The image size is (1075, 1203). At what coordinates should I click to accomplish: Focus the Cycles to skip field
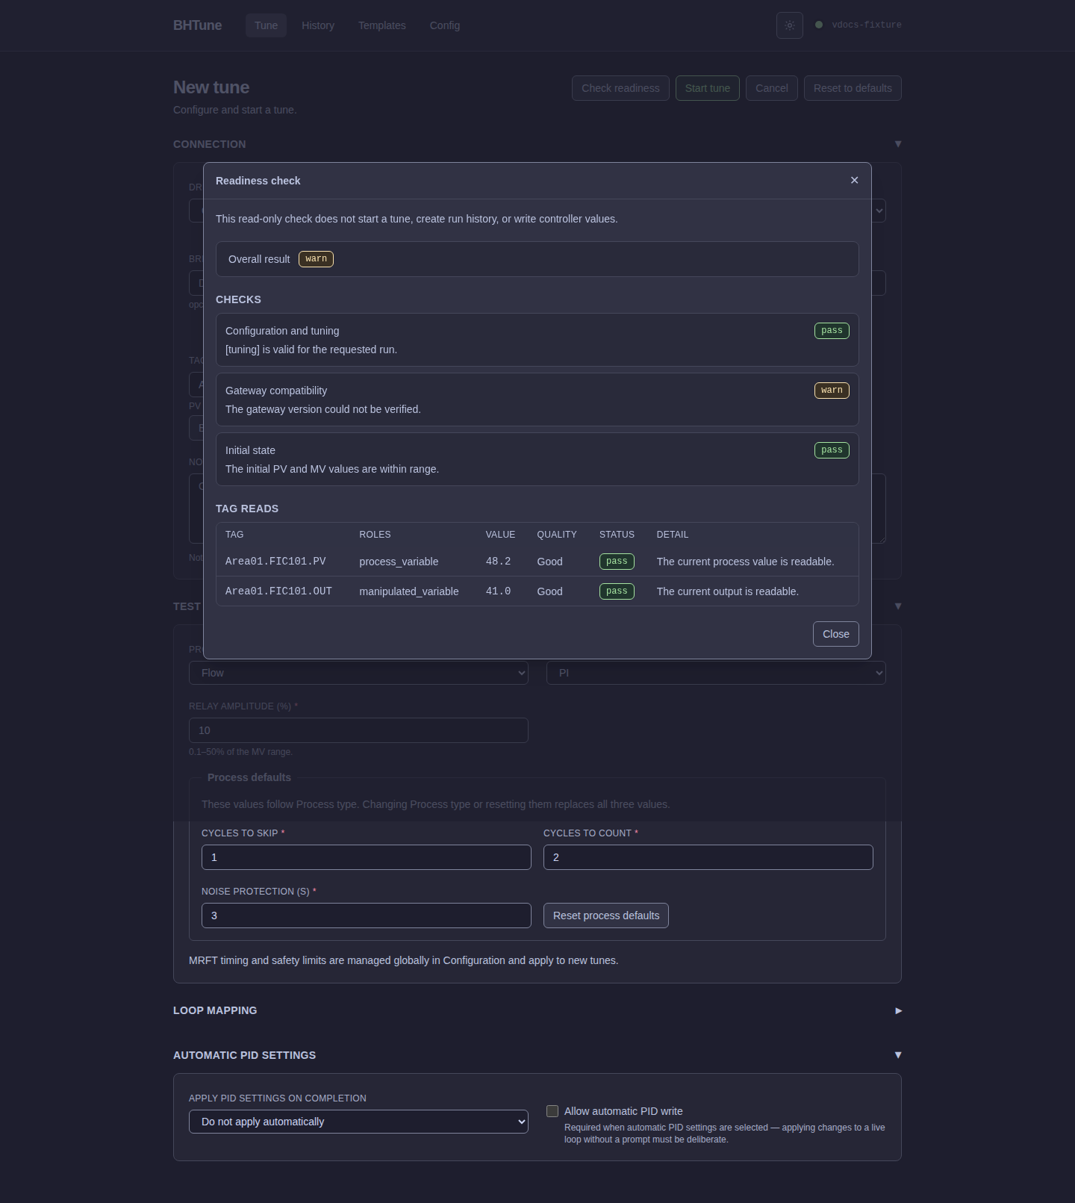click(367, 857)
